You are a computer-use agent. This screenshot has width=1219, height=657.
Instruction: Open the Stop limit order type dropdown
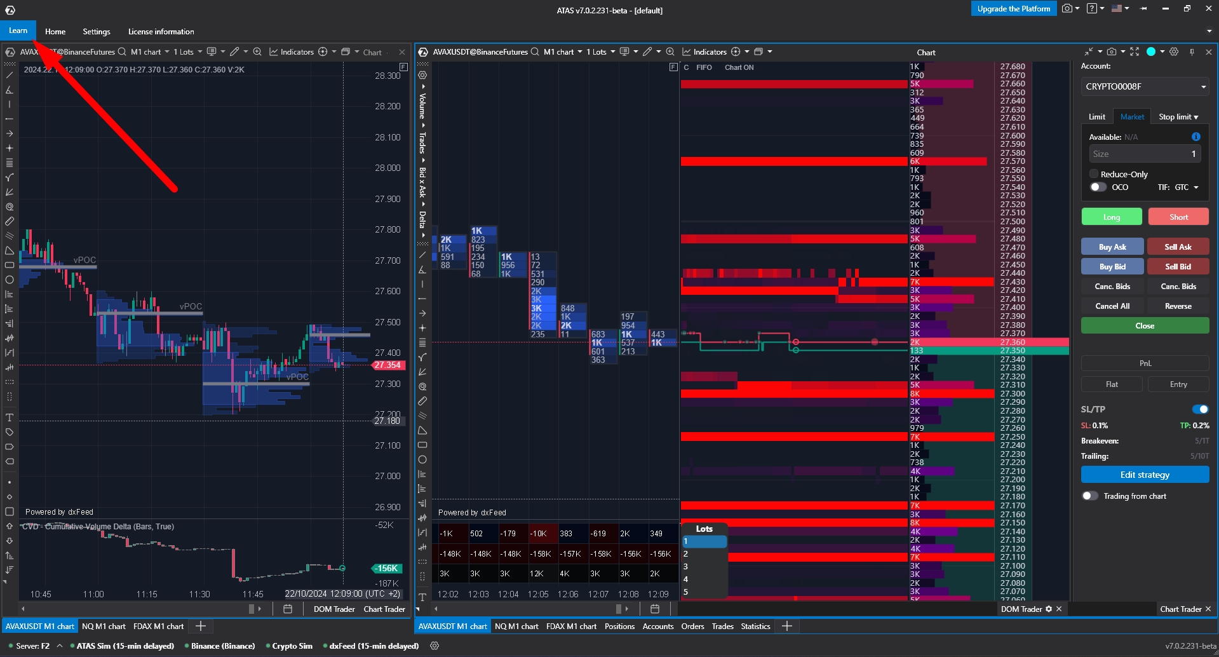tap(1178, 117)
